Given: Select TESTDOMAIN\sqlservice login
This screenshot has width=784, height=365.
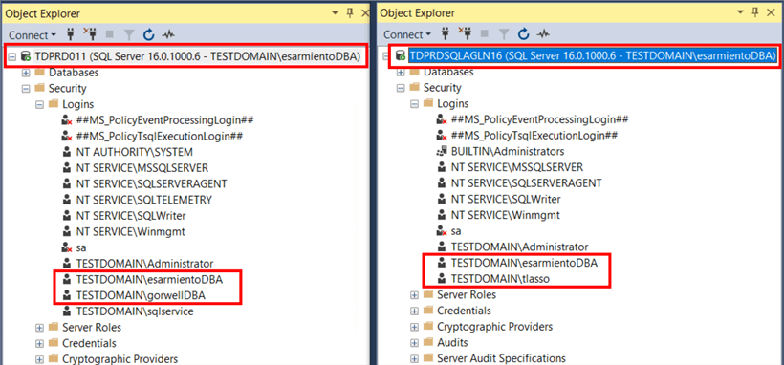Looking at the screenshot, I should 135,311.
